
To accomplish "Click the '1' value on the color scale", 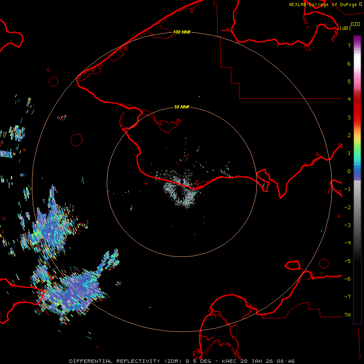I will [x=349, y=153].
